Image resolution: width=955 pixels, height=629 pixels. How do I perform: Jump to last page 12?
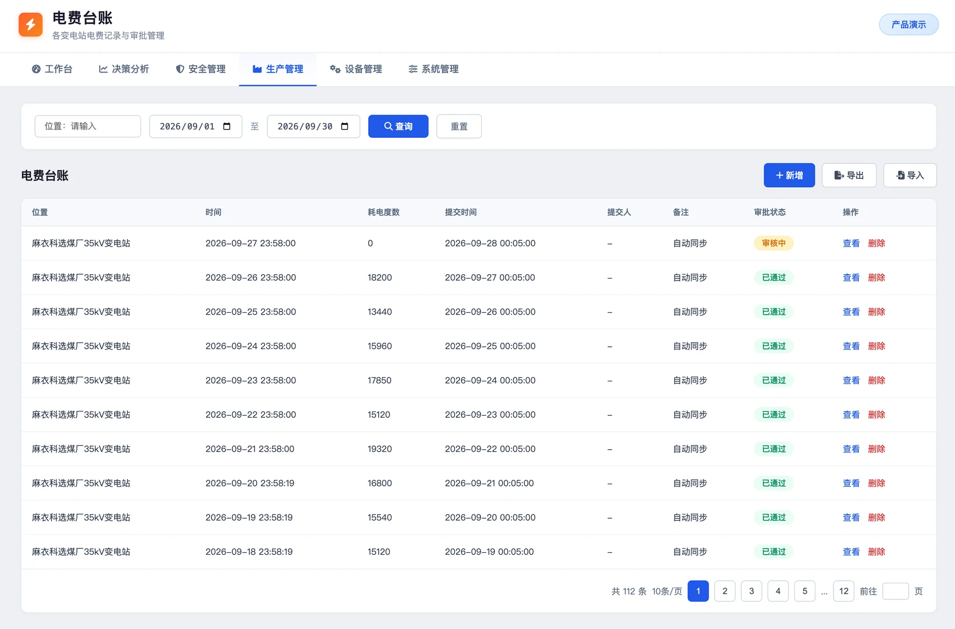pyautogui.click(x=844, y=591)
